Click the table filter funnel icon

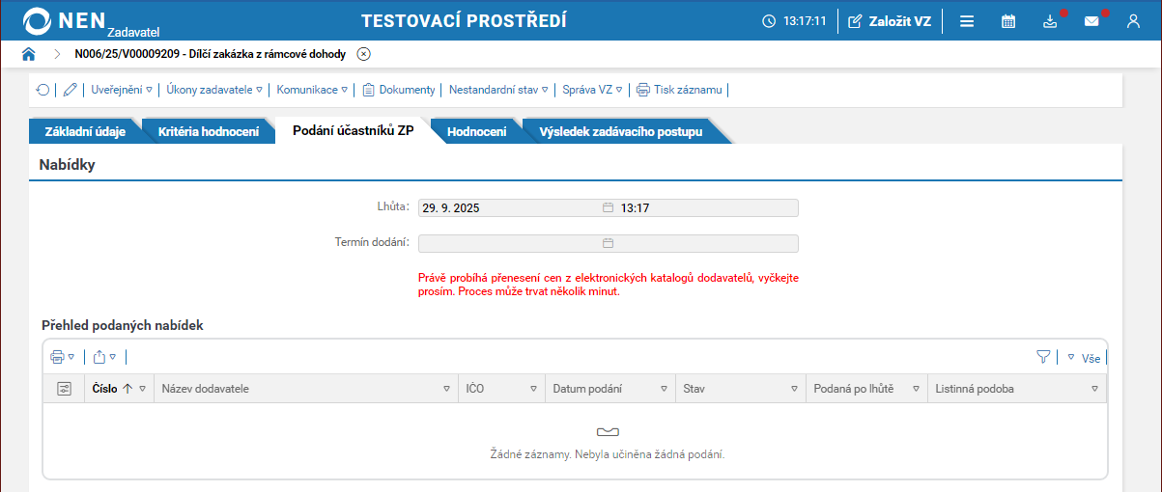1043,357
